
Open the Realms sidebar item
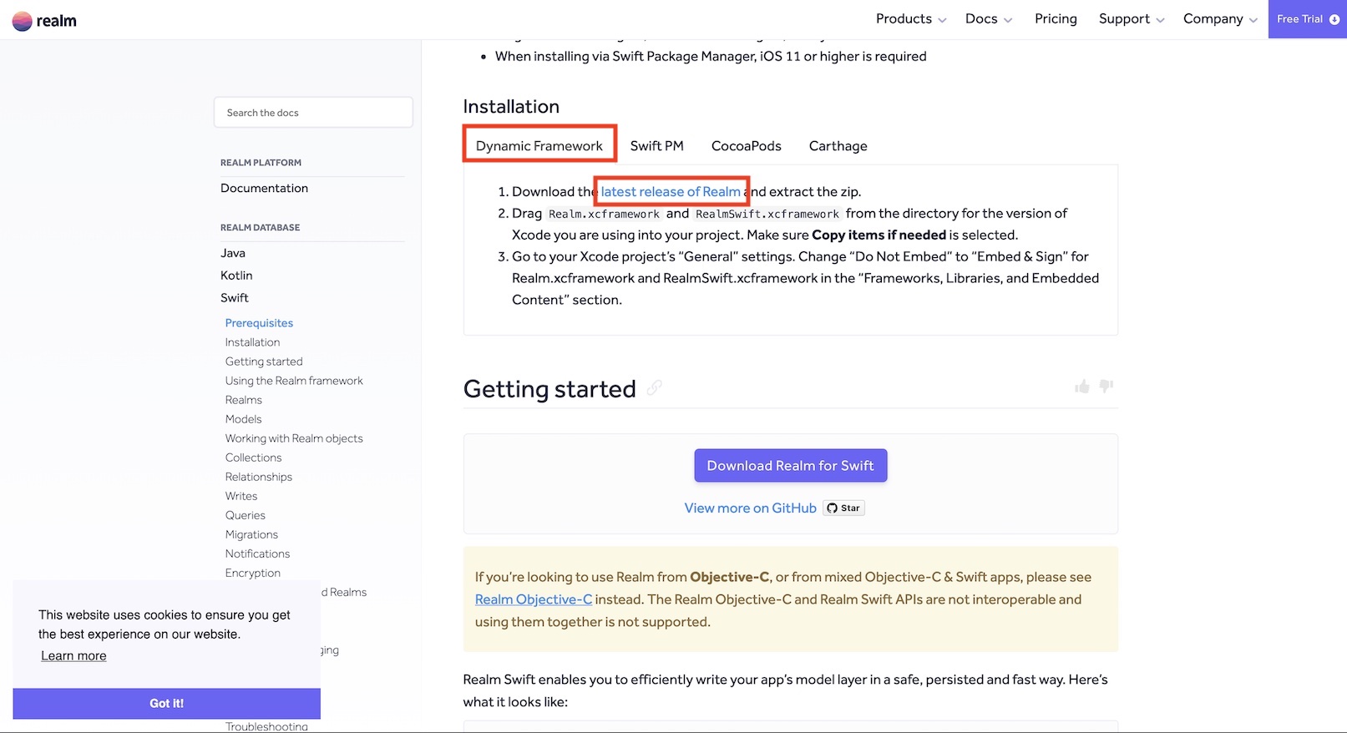pyautogui.click(x=244, y=400)
